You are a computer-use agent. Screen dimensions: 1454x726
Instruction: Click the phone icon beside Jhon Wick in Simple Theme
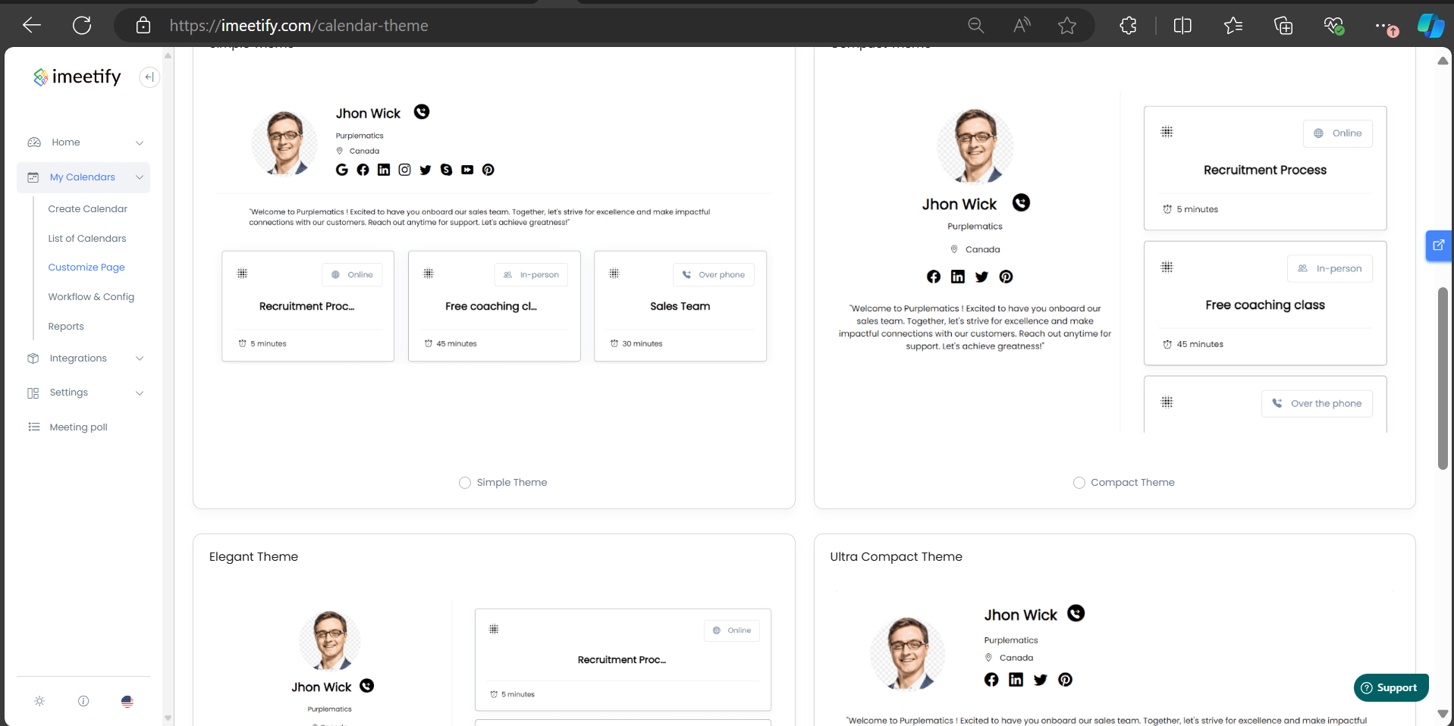point(422,112)
